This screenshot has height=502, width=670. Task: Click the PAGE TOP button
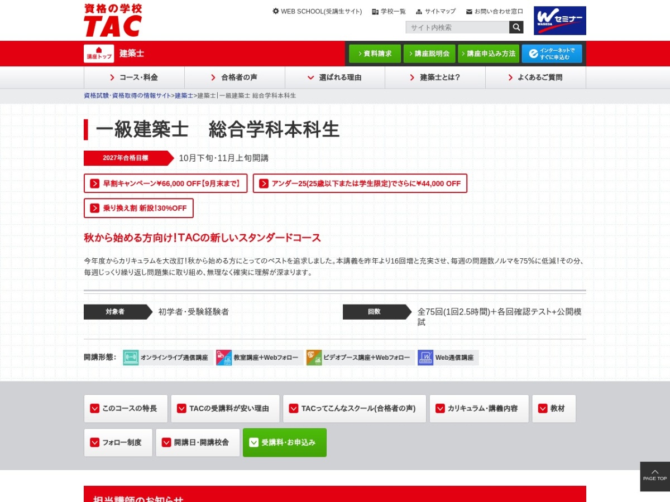click(655, 476)
